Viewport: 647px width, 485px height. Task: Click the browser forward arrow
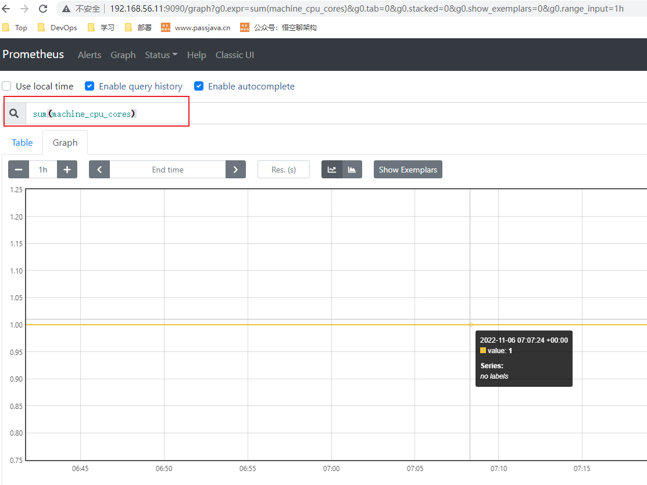(x=24, y=9)
